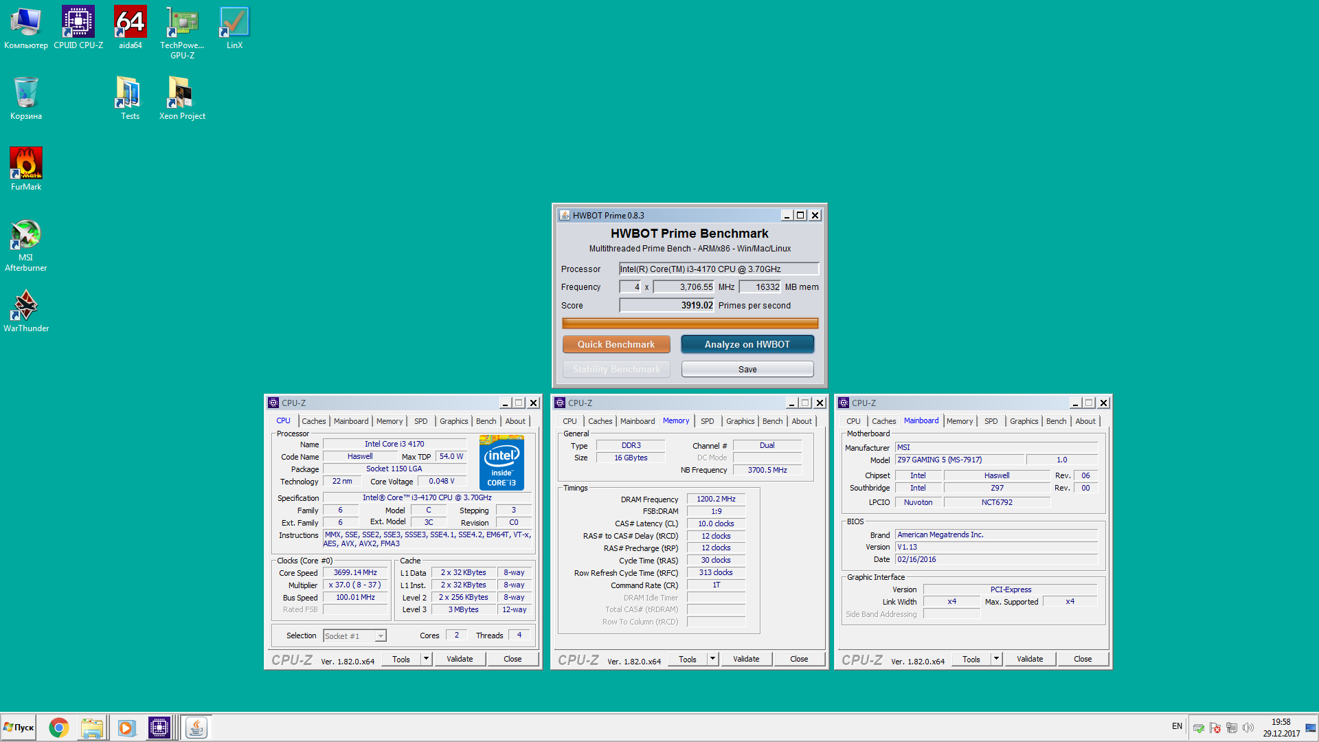Open Graphics tab in middle CPU-Z window
Image resolution: width=1319 pixels, height=742 pixels.
pos(741,421)
